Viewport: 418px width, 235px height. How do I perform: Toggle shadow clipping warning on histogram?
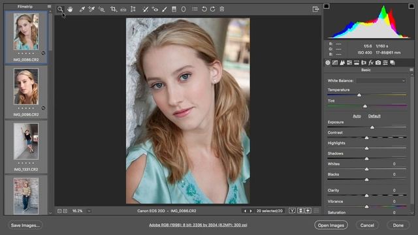pyautogui.click(x=327, y=6)
